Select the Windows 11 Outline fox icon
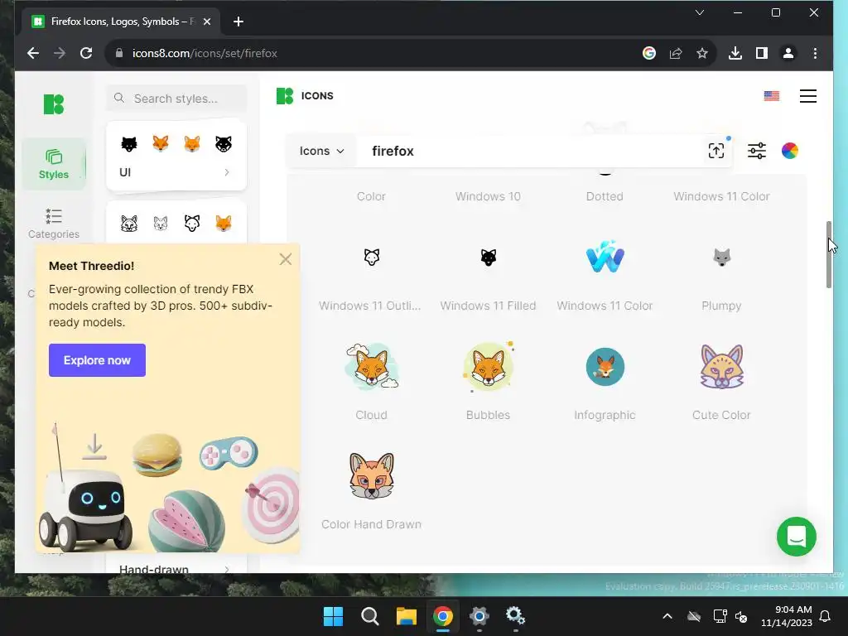Image resolution: width=848 pixels, height=636 pixels. click(x=372, y=257)
